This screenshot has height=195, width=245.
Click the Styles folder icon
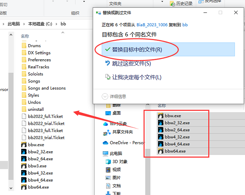tap(24, 95)
